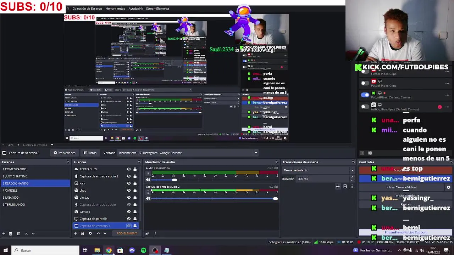Mute Audio del escritorio speaker icon
The width and height of the screenshot is (454, 255).
(x=148, y=180)
